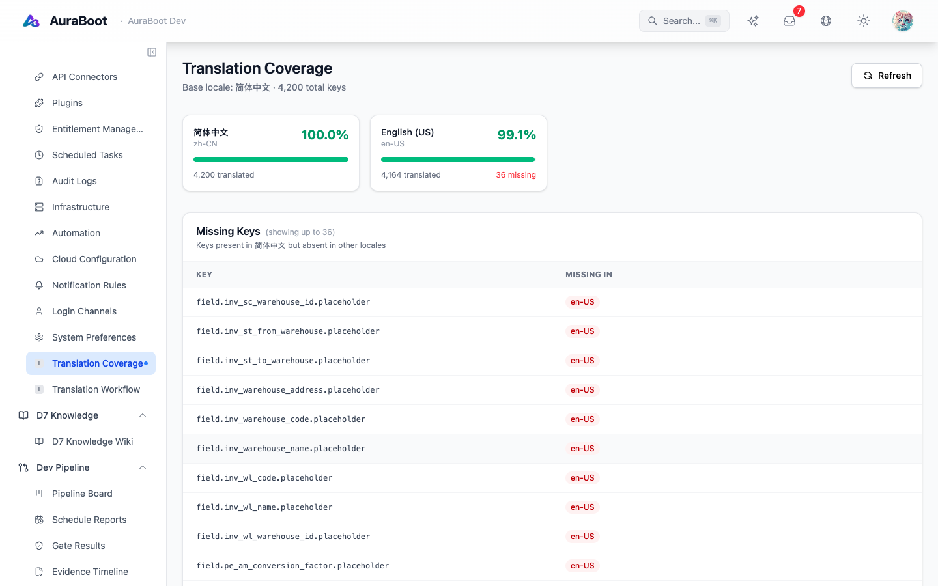Screen dimensions: 938x586
Task: Click the Pipeline Board kanban icon
Action: point(39,494)
